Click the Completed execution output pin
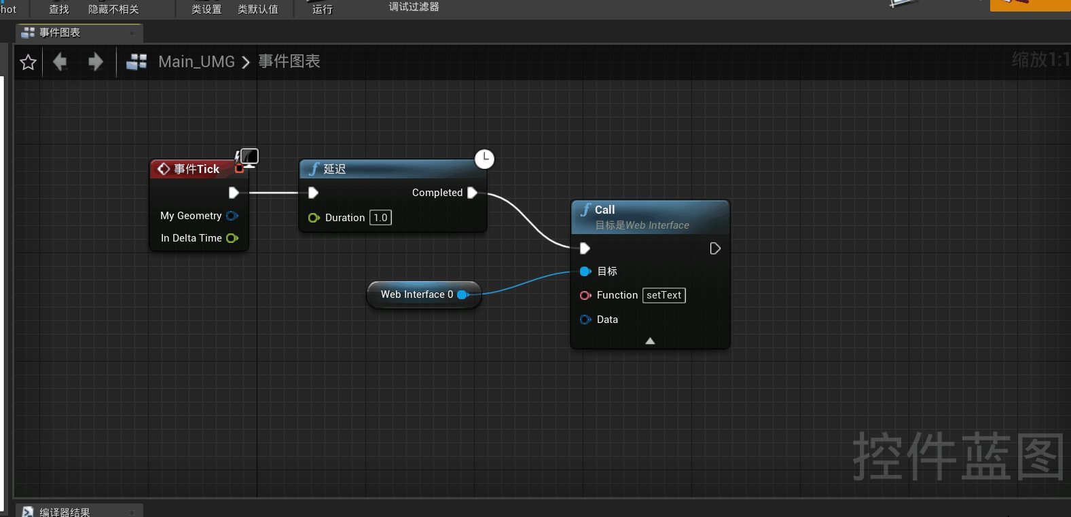 (473, 193)
